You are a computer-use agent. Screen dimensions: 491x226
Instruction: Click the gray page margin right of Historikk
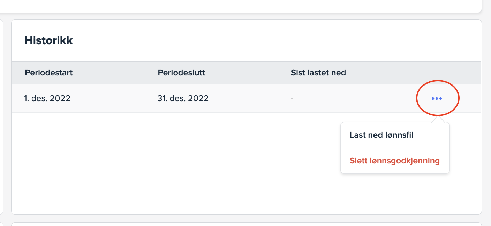[x=486, y=115]
